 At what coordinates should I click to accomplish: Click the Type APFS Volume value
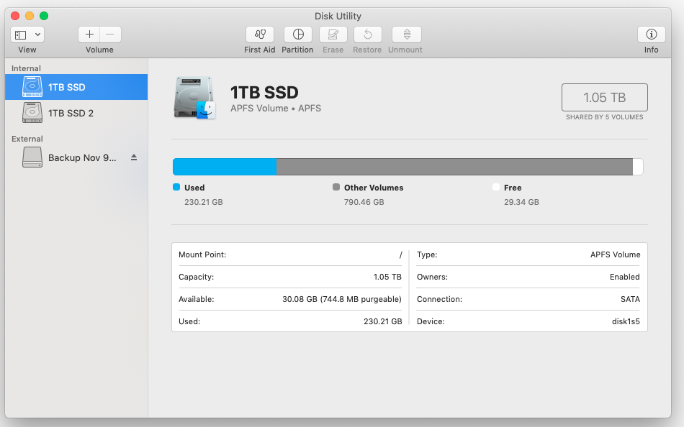pos(615,254)
